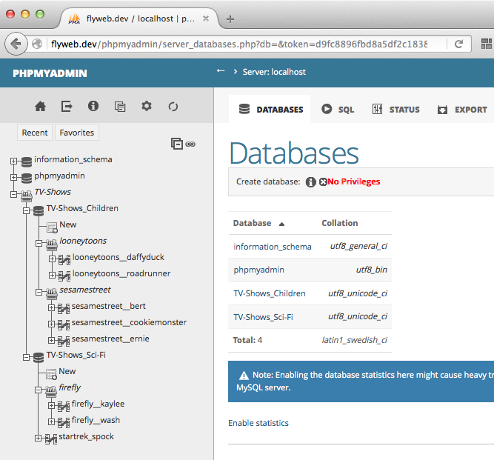Click the firefly group icon
Viewport: 494px width, 460px height.
[51, 391]
